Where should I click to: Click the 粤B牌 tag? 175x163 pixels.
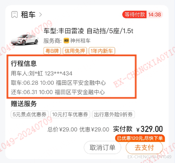(x=52, y=51)
